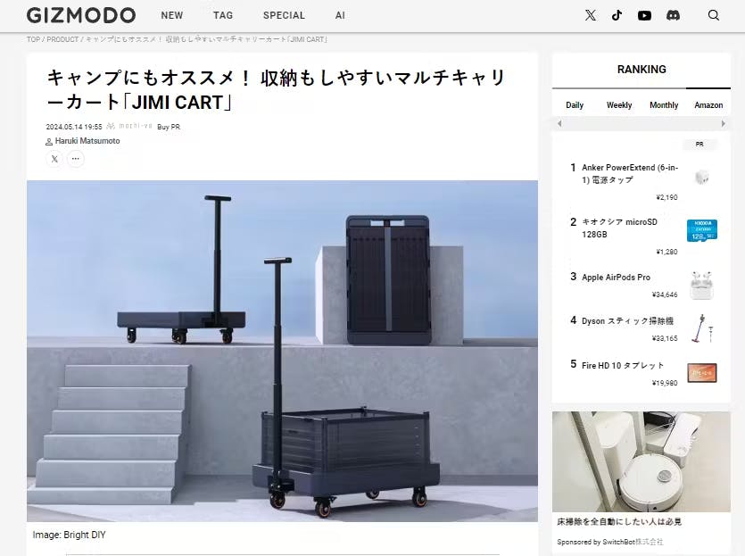Open more share options ellipsis button
Viewport: 745px width, 556px height.
click(x=76, y=159)
